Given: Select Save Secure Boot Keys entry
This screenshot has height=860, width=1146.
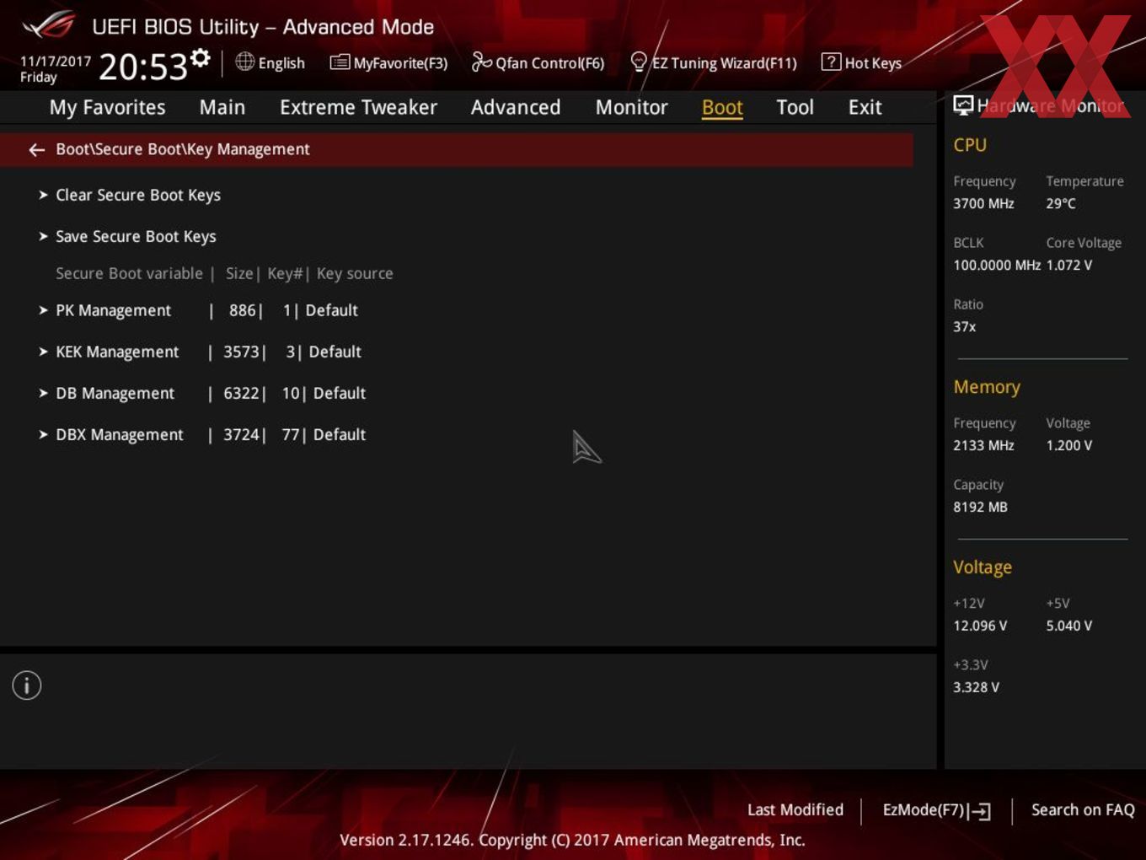Looking at the screenshot, I should [x=136, y=236].
